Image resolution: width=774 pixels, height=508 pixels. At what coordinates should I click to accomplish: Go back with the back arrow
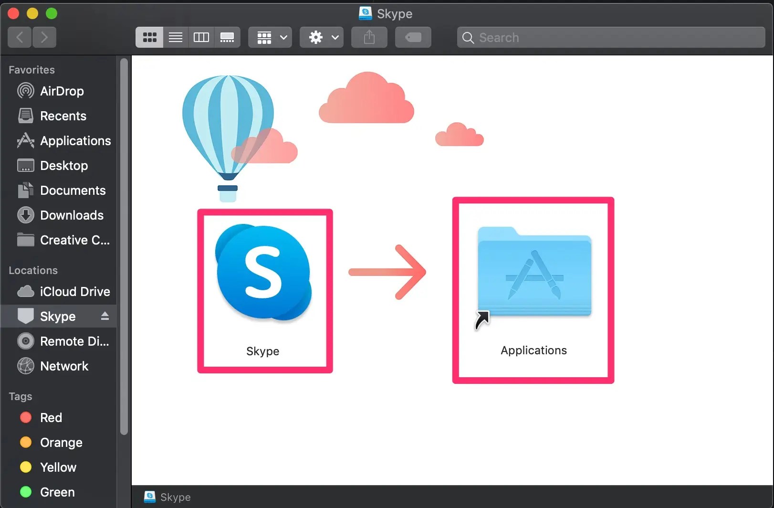click(20, 37)
